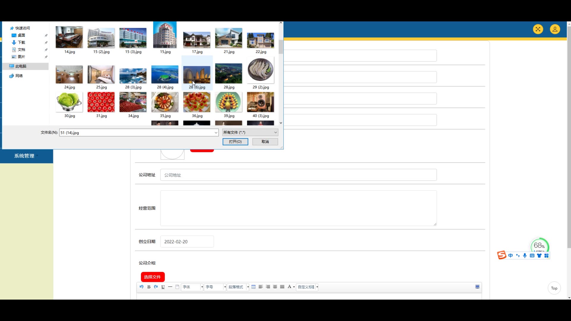Open the yellow user profile icon
571x321 pixels.
(555, 29)
